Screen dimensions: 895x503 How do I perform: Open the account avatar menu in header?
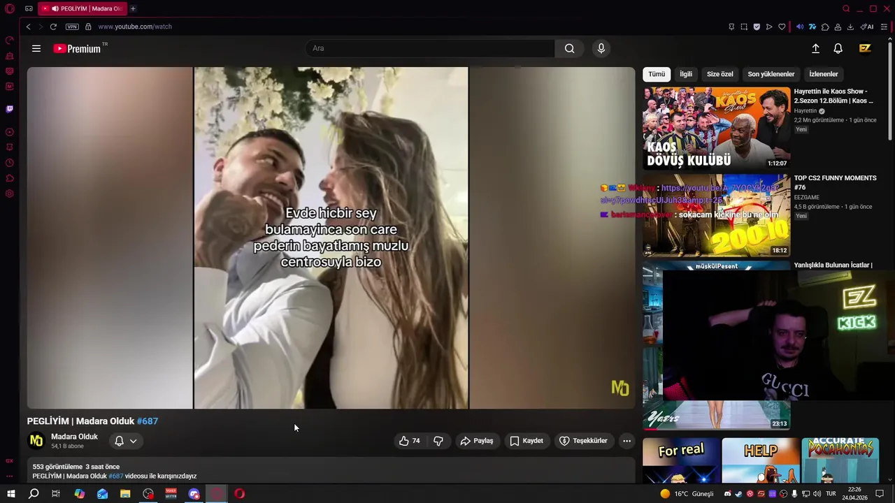[x=865, y=48]
